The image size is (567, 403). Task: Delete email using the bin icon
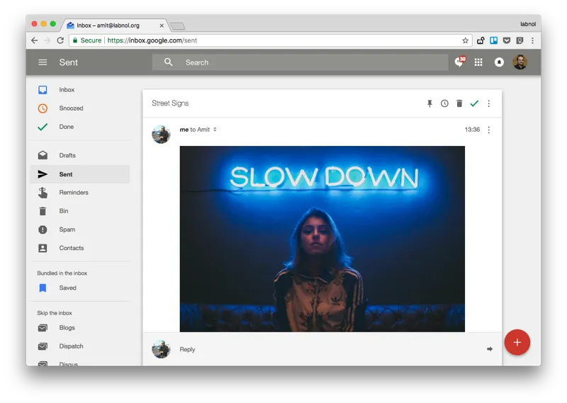(x=459, y=103)
